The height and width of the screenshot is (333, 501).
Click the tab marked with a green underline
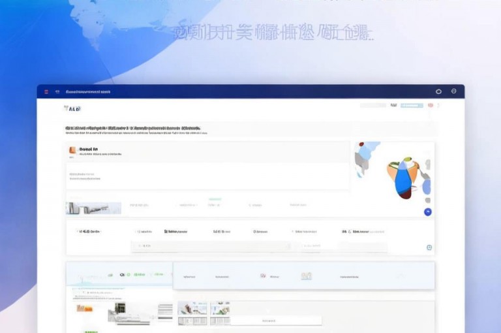coord(215,204)
